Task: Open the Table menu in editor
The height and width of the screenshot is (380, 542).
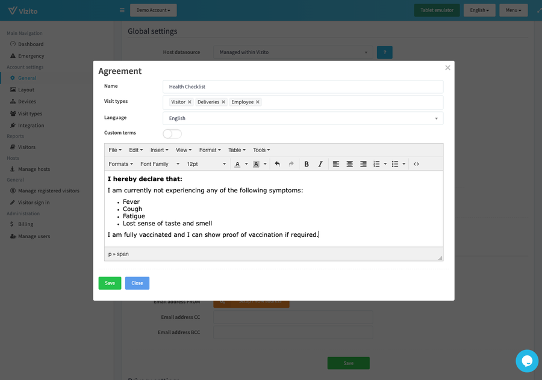Action: (237, 150)
